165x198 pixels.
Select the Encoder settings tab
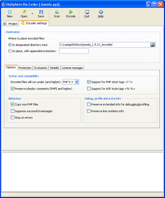(x=34, y=23)
